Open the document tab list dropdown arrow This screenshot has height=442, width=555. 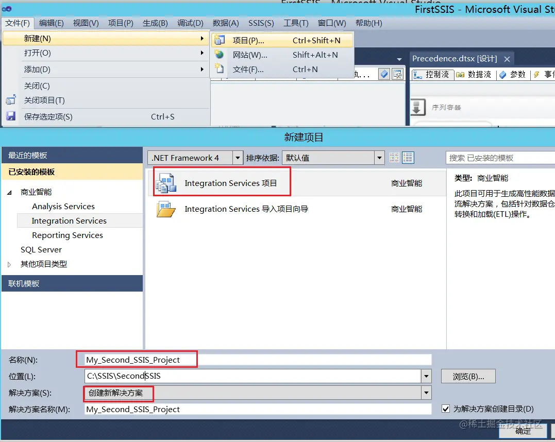(x=399, y=59)
